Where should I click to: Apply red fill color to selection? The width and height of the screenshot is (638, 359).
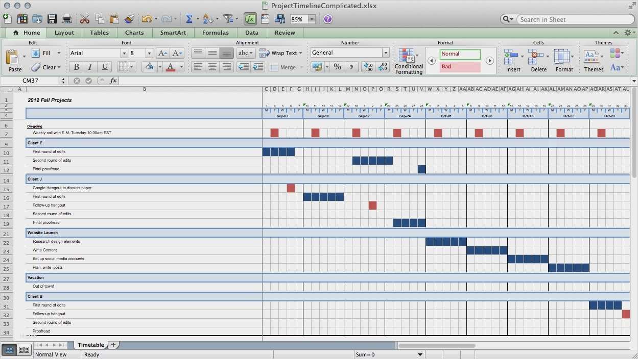150,67
